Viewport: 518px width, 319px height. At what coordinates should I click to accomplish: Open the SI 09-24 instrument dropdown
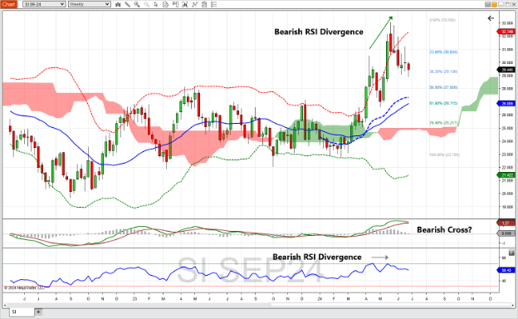44,4
